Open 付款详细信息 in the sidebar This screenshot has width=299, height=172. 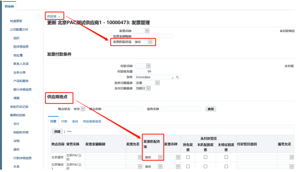22,158
